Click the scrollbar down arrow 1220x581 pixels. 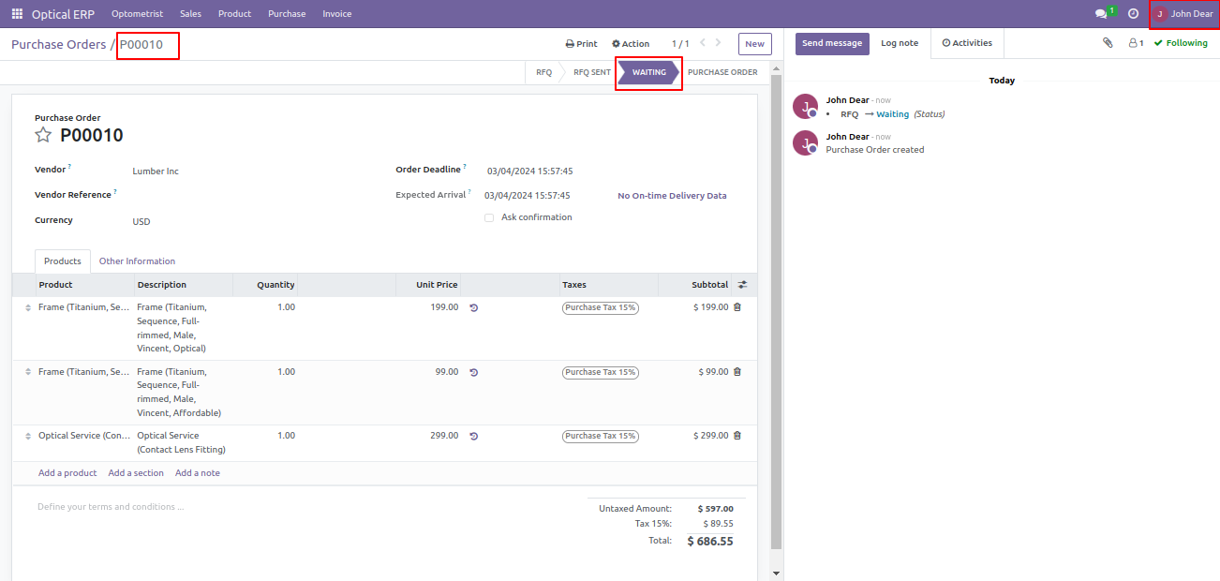tap(776, 573)
